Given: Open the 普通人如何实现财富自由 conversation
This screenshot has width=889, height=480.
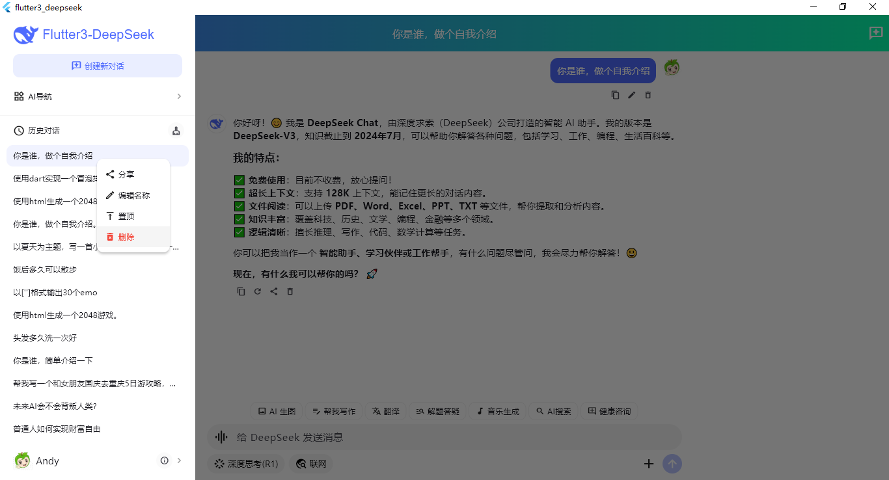Looking at the screenshot, I should (98, 429).
